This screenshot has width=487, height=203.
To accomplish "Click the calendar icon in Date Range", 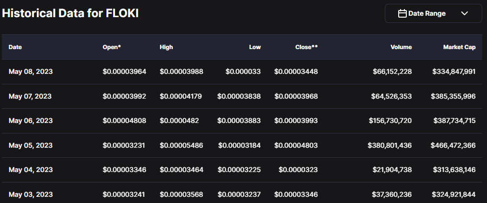I will coord(402,13).
